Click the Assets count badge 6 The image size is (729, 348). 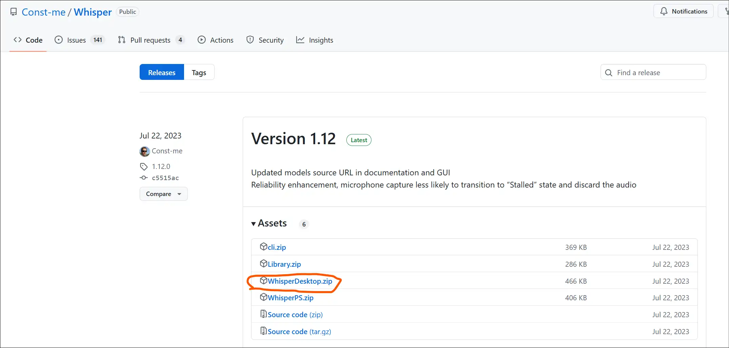[x=304, y=224]
